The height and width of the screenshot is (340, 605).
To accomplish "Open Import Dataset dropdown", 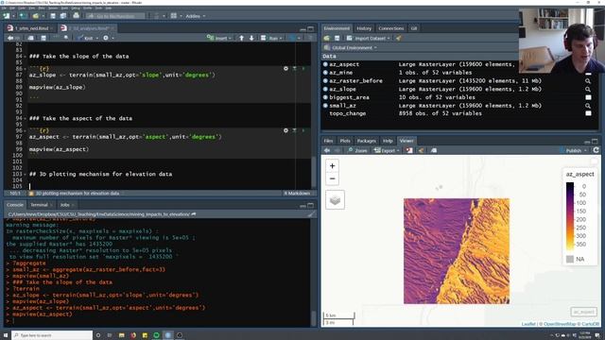I will coord(369,38).
